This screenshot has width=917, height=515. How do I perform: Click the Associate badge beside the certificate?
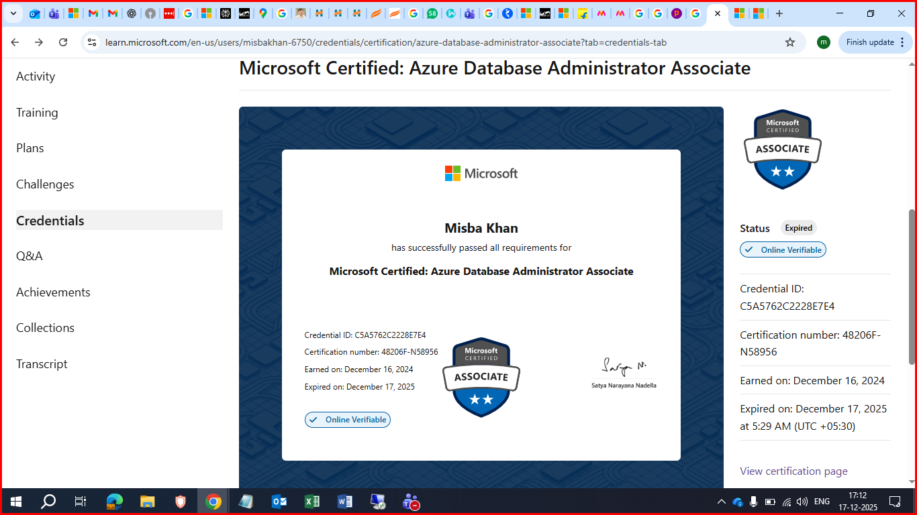(783, 150)
